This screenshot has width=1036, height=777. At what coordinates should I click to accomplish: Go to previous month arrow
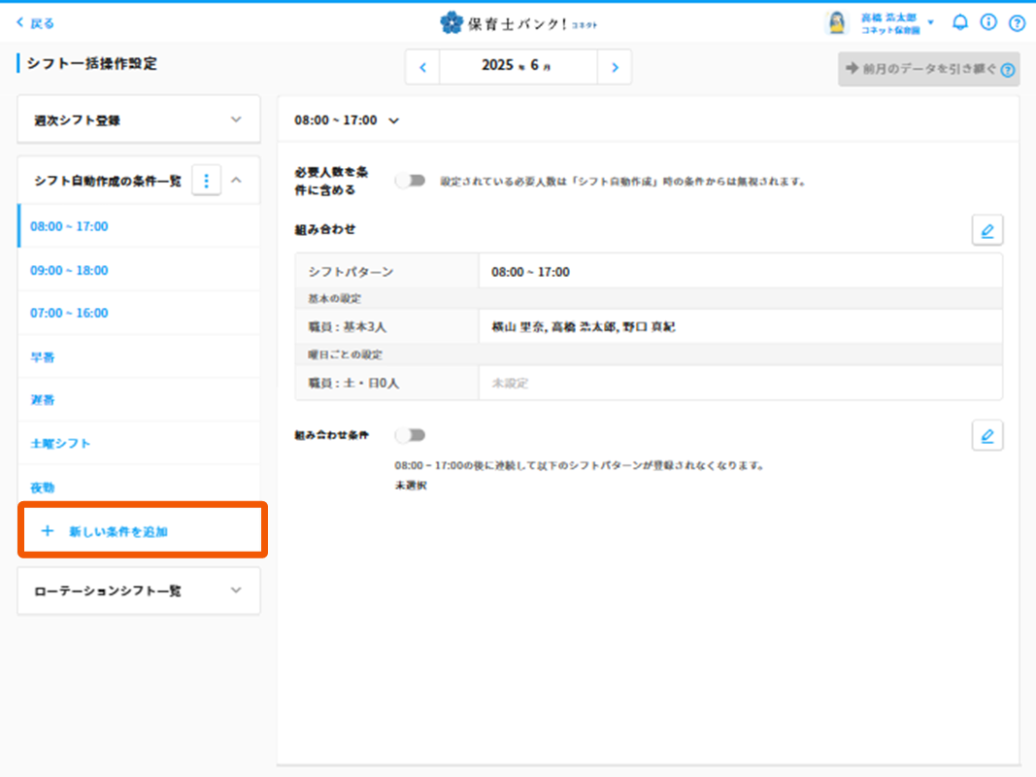(x=422, y=67)
